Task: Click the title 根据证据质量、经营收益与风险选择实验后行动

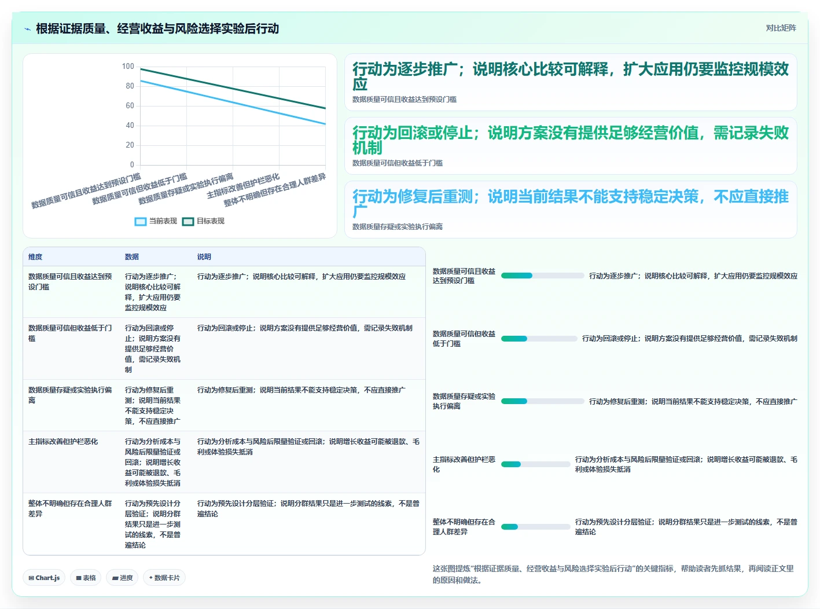Action: [x=157, y=28]
